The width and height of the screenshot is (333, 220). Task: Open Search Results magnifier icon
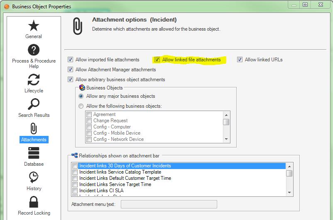[x=34, y=104]
